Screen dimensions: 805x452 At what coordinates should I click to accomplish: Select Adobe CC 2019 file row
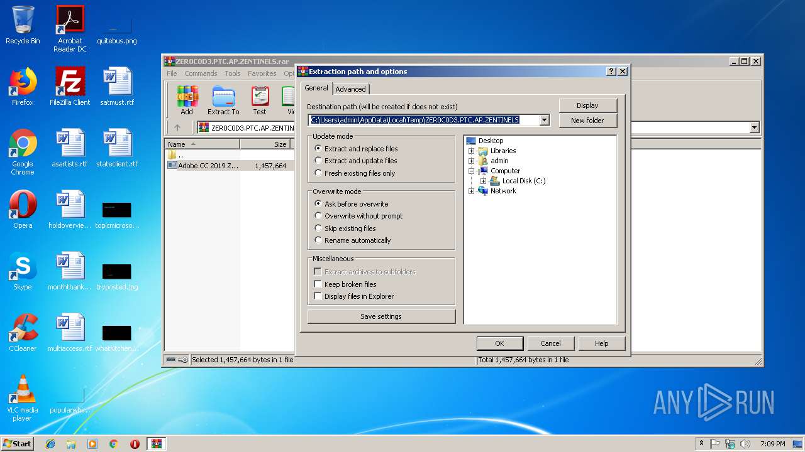[x=228, y=166]
